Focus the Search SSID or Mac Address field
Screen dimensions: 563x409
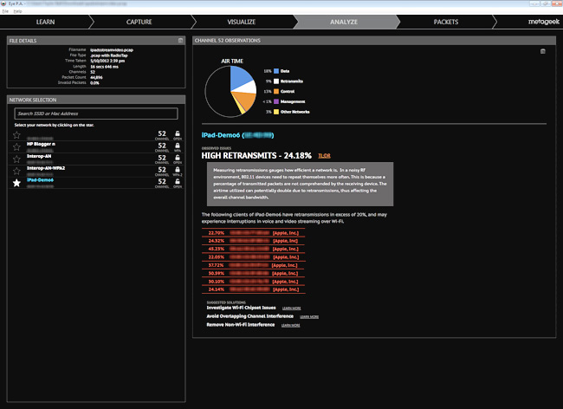[96, 114]
